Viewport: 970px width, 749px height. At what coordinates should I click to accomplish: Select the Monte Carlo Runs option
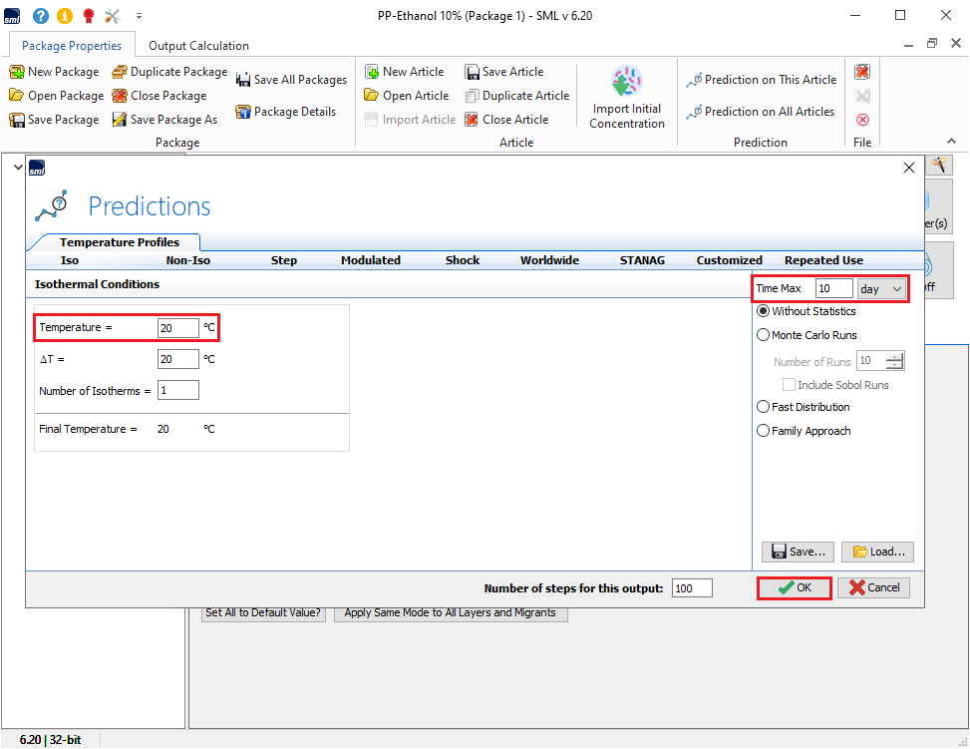point(764,335)
